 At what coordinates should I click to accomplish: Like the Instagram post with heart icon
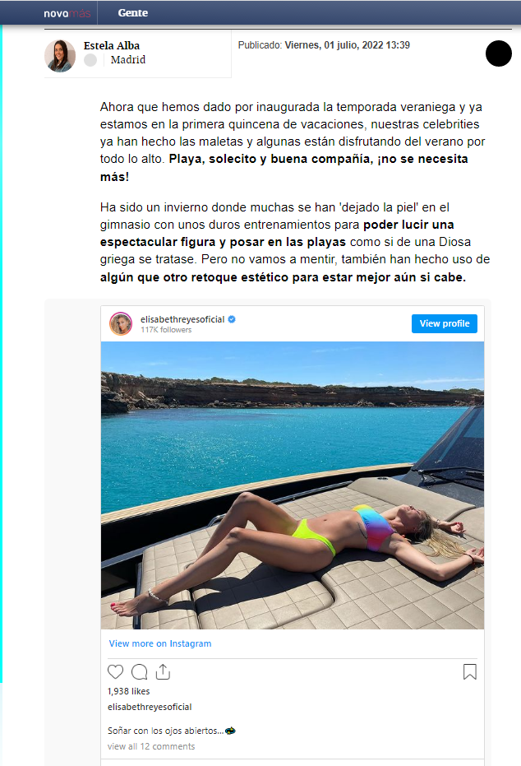pyautogui.click(x=115, y=671)
